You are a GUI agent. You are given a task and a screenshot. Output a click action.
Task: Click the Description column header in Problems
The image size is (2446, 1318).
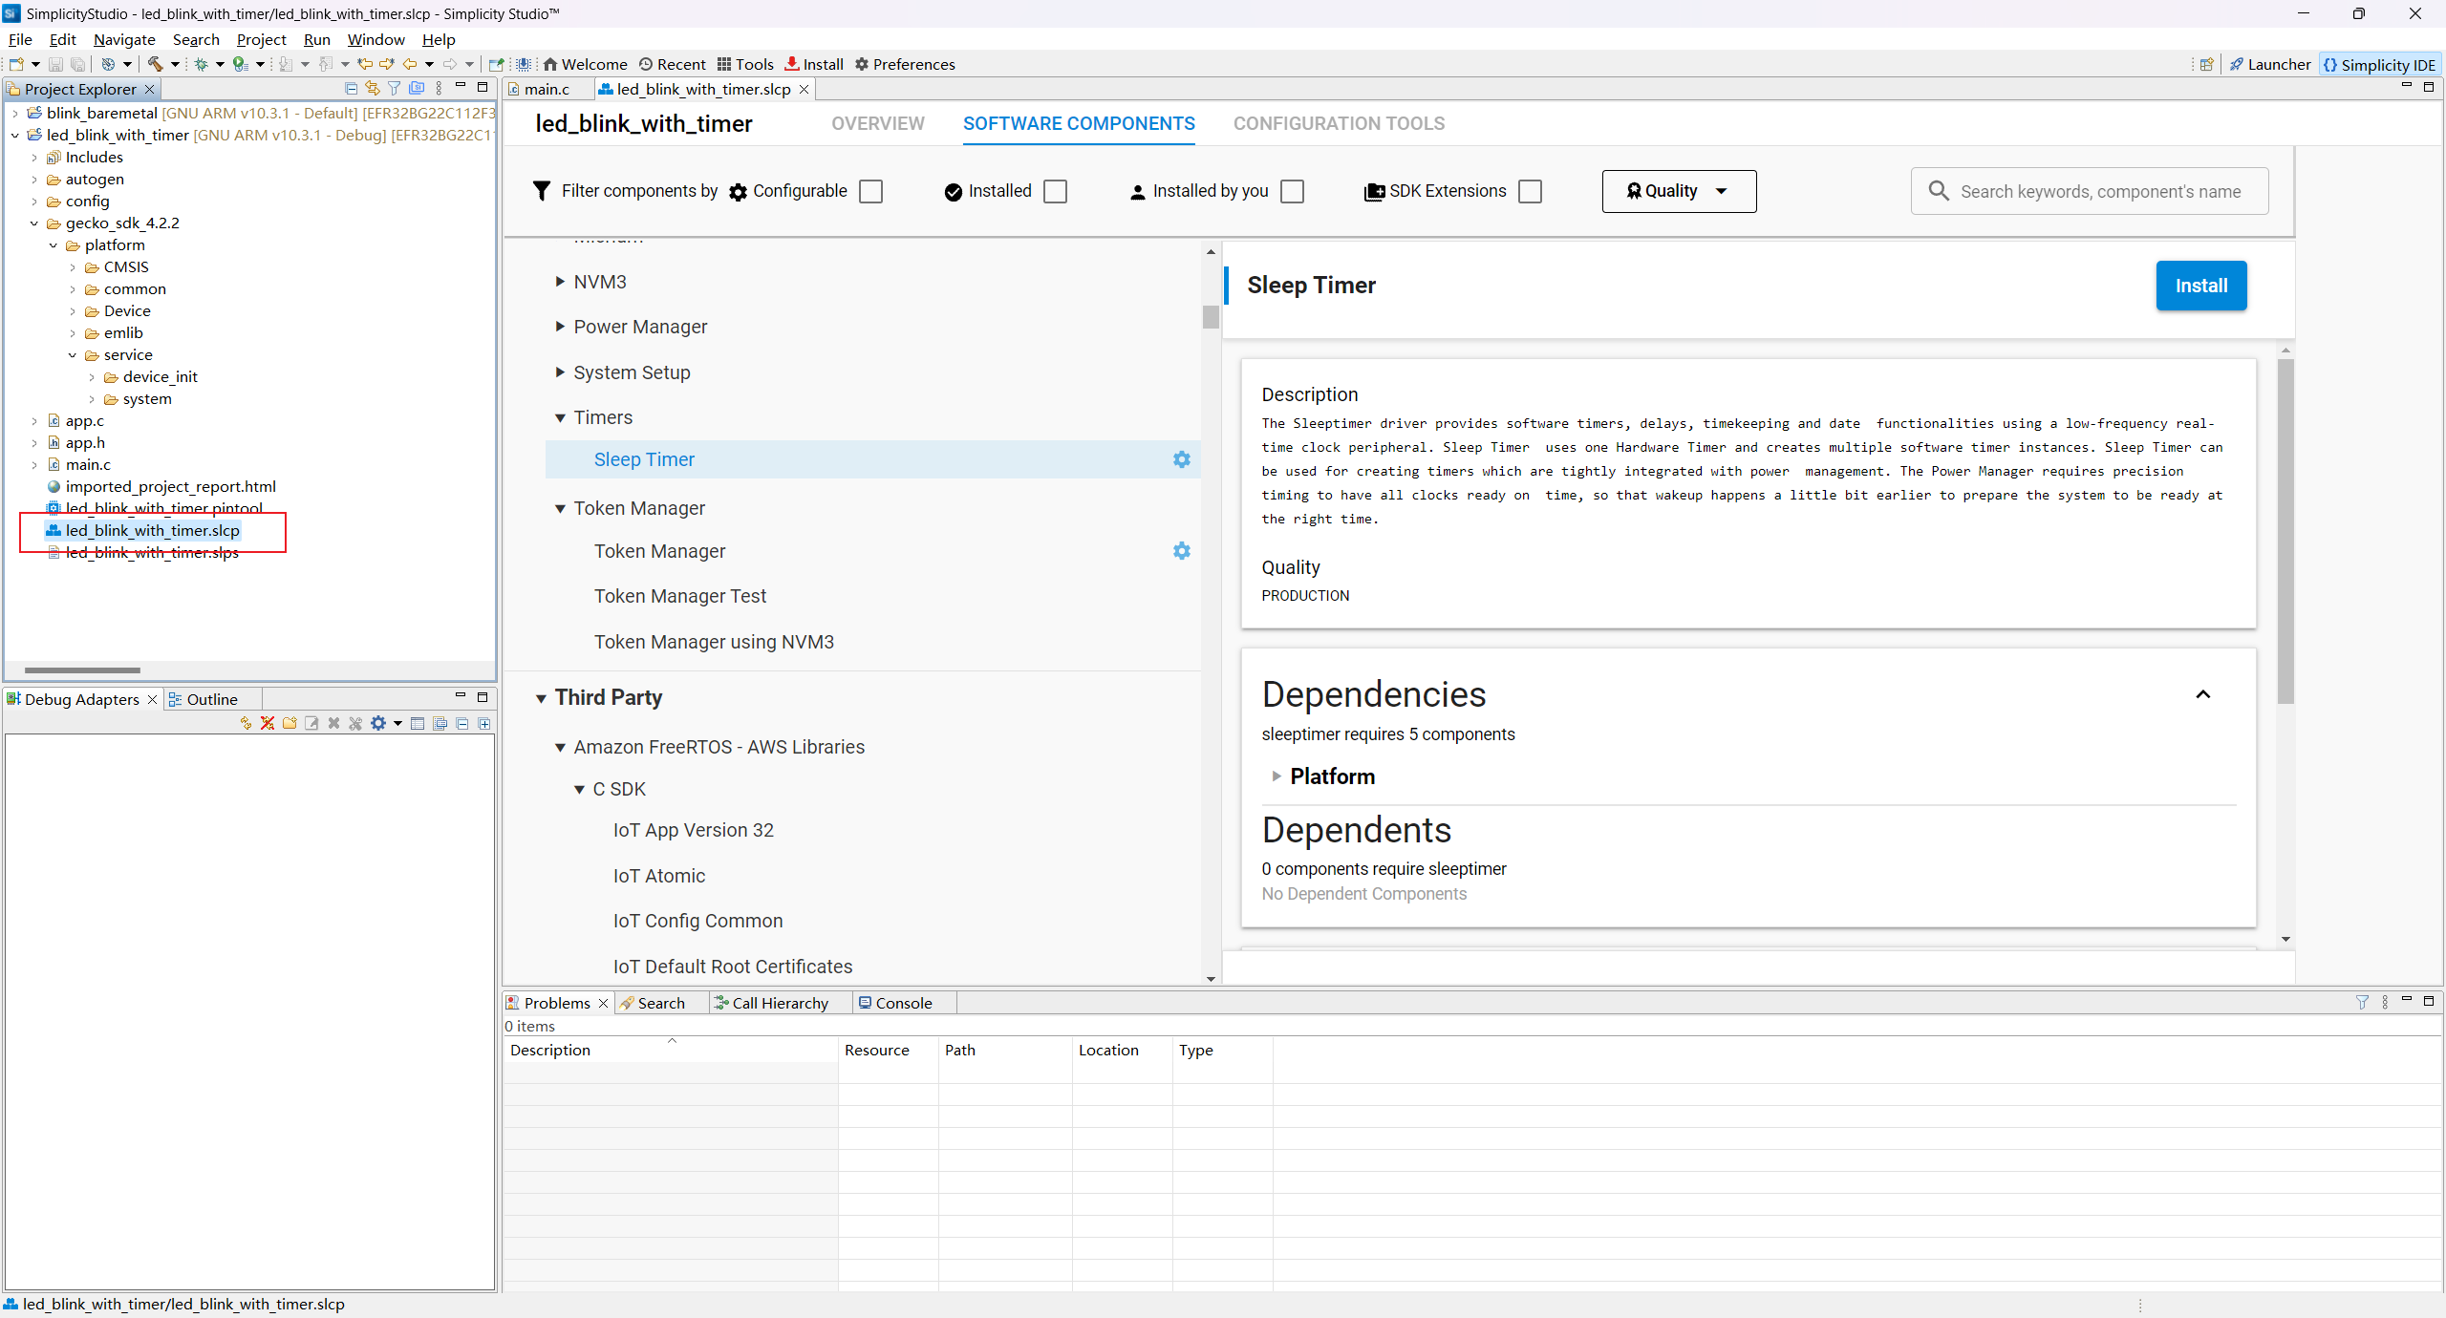671,1050
